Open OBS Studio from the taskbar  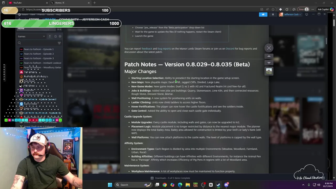click(x=203, y=185)
